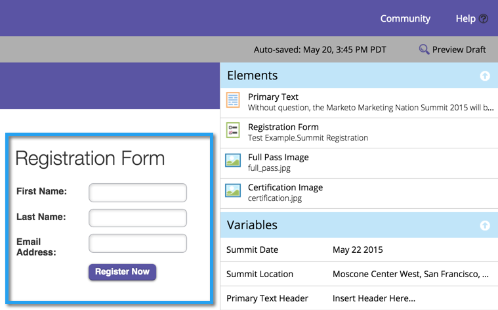
Task: Click the Full Pass Image icon
Action: coord(233,160)
